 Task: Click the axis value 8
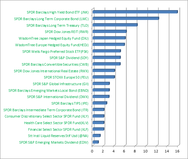tap(135, 151)
